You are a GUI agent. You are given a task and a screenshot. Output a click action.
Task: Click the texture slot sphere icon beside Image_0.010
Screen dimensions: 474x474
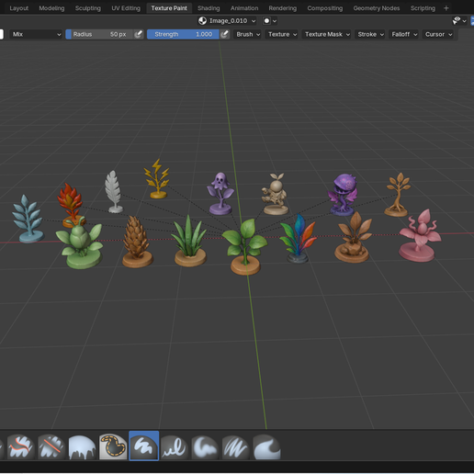[202, 21]
